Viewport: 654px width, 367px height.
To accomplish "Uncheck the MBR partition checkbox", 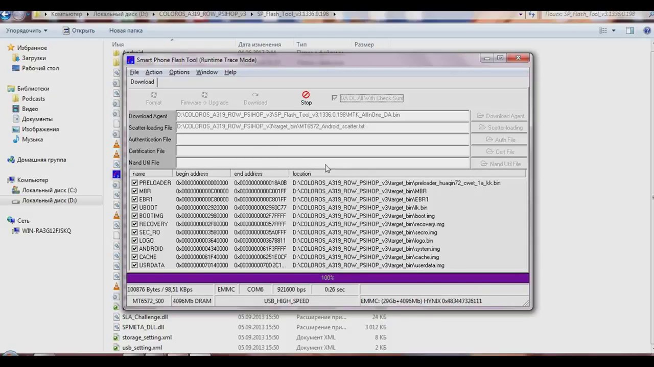I will coord(135,191).
